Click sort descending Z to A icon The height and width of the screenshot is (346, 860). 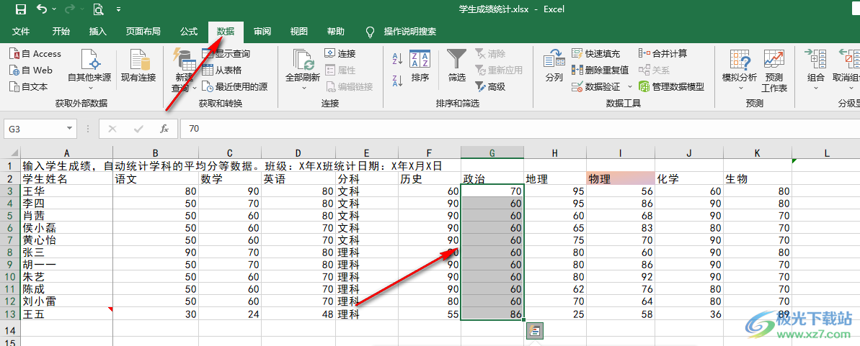(x=398, y=81)
